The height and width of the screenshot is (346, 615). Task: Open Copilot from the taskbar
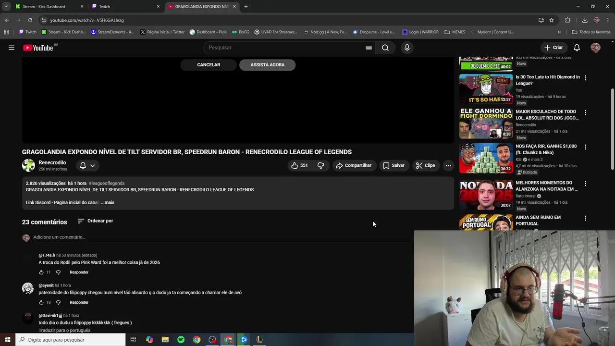point(149,340)
